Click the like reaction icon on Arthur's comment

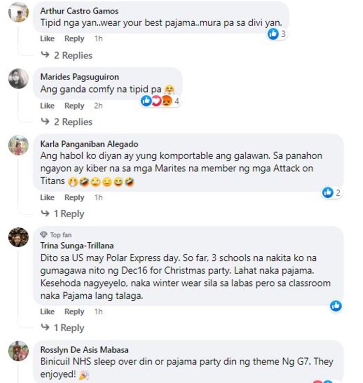click(x=273, y=34)
